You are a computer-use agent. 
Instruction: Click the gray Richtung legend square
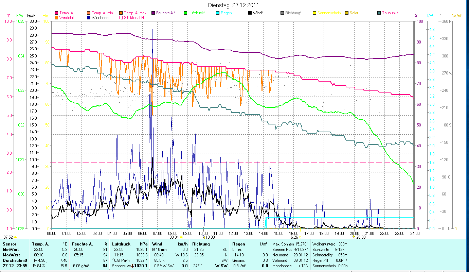click(282, 13)
